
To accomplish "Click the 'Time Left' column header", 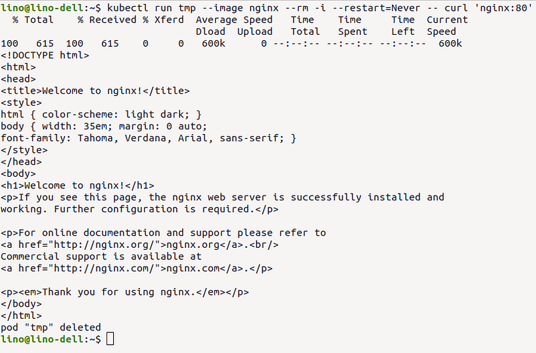I will [403, 25].
